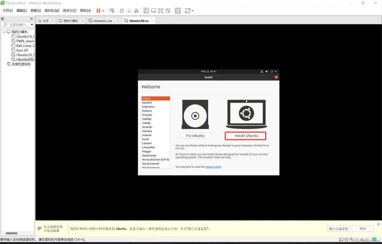Take a snapshot using the clock toolbar icon

[x=122, y=11]
